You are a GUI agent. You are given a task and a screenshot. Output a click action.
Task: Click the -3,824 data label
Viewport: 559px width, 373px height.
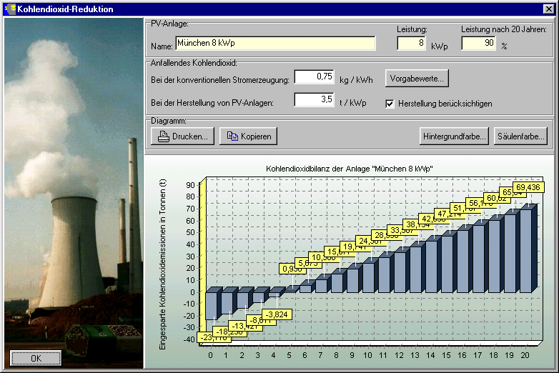click(276, 314)
